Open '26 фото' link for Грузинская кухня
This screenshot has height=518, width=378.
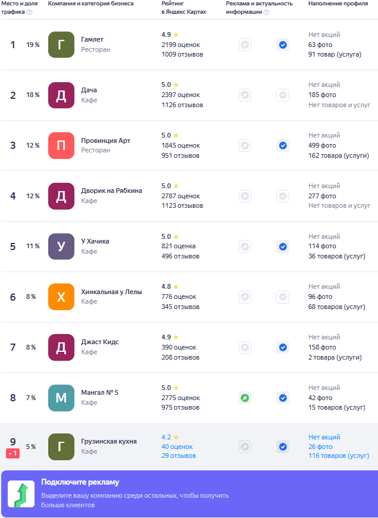pyautogui.click(x=320, y=447)
